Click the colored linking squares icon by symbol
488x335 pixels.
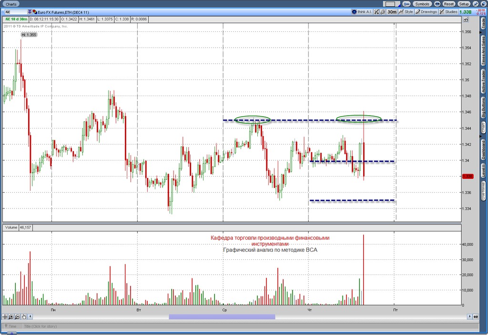point(35,12)
